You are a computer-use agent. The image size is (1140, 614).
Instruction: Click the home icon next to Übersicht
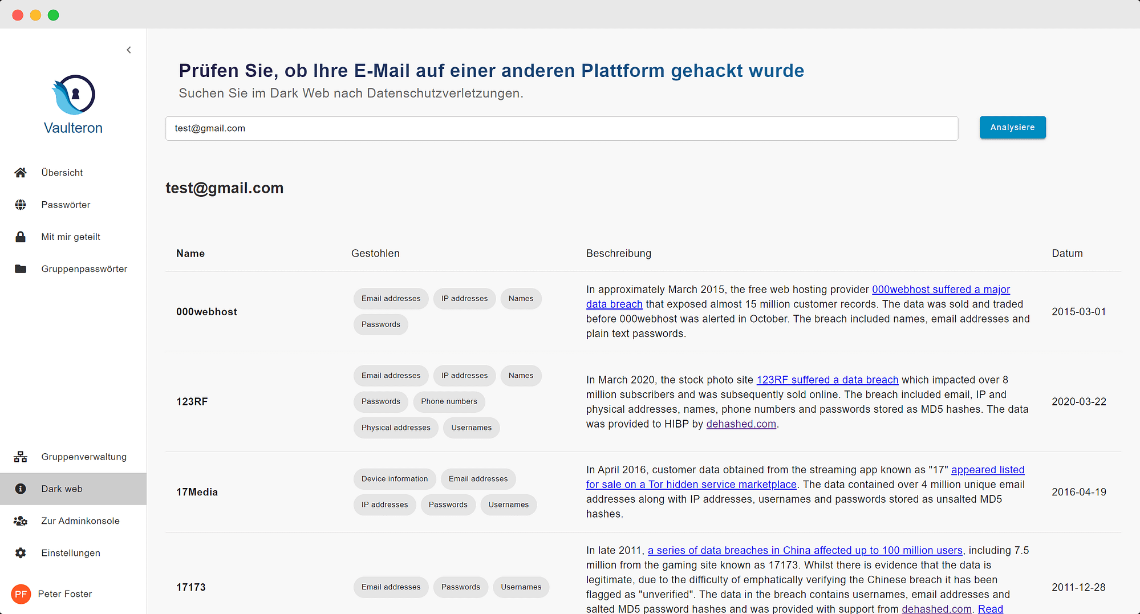tap(21, 173)
